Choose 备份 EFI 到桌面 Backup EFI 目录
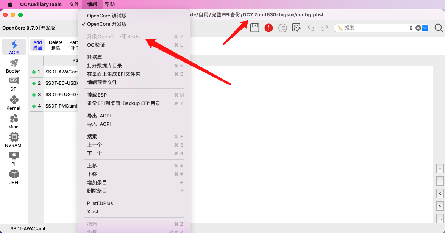 click(134, 103)
